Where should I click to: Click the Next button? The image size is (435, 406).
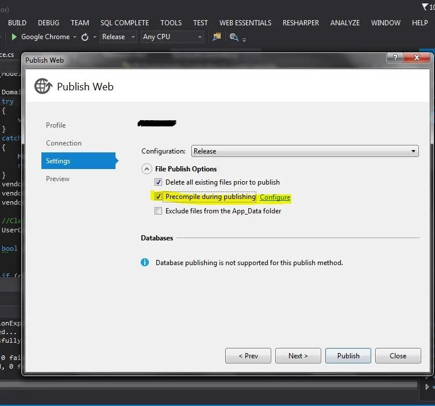(298, 355)
